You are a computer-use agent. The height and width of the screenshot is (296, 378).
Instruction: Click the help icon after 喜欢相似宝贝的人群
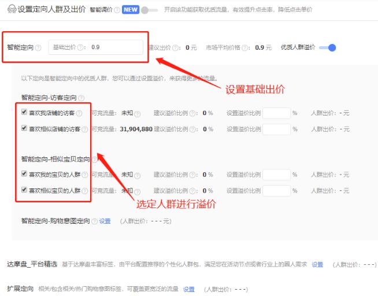(x=84, y=191)
